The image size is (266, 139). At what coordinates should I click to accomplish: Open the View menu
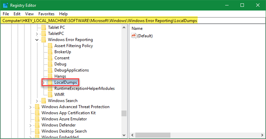coord(29,14)
